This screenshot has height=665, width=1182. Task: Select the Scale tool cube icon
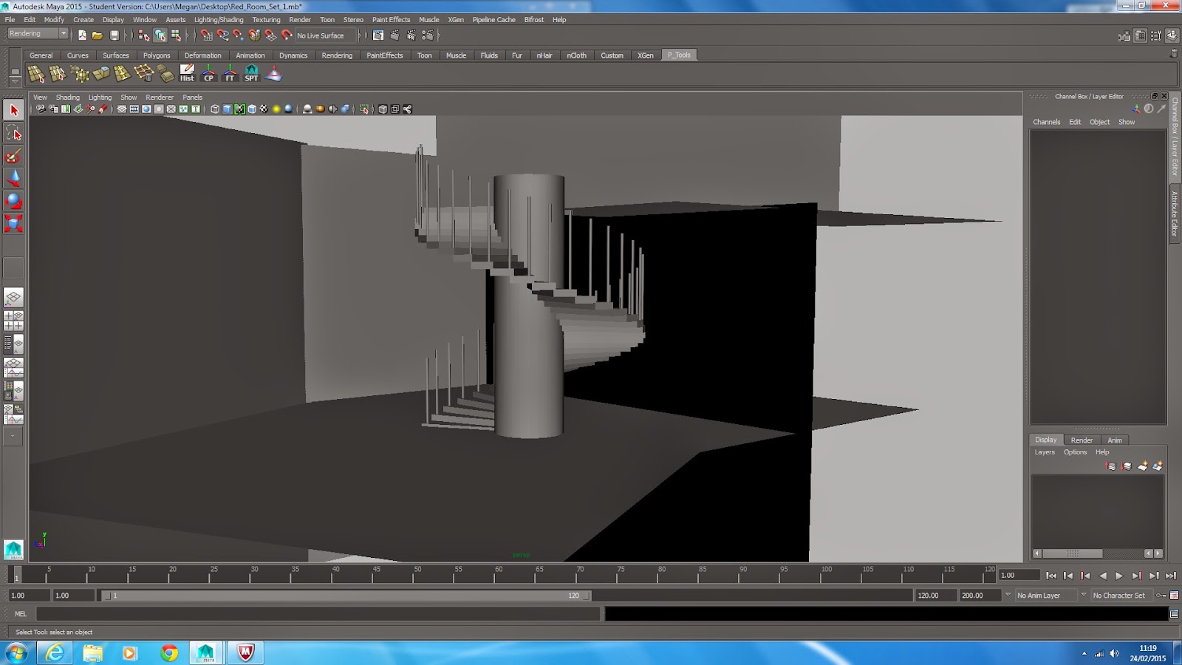point(13,223)
